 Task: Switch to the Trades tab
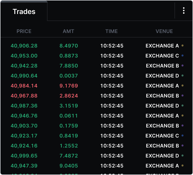click(24, 12)
